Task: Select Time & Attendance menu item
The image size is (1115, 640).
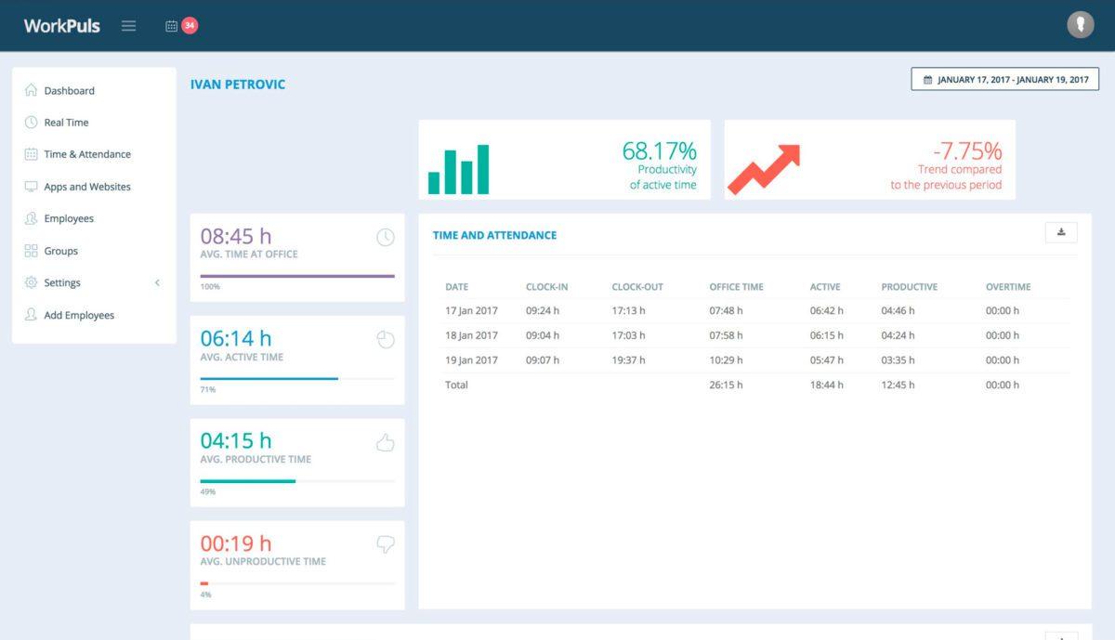Action: [86, 154]
